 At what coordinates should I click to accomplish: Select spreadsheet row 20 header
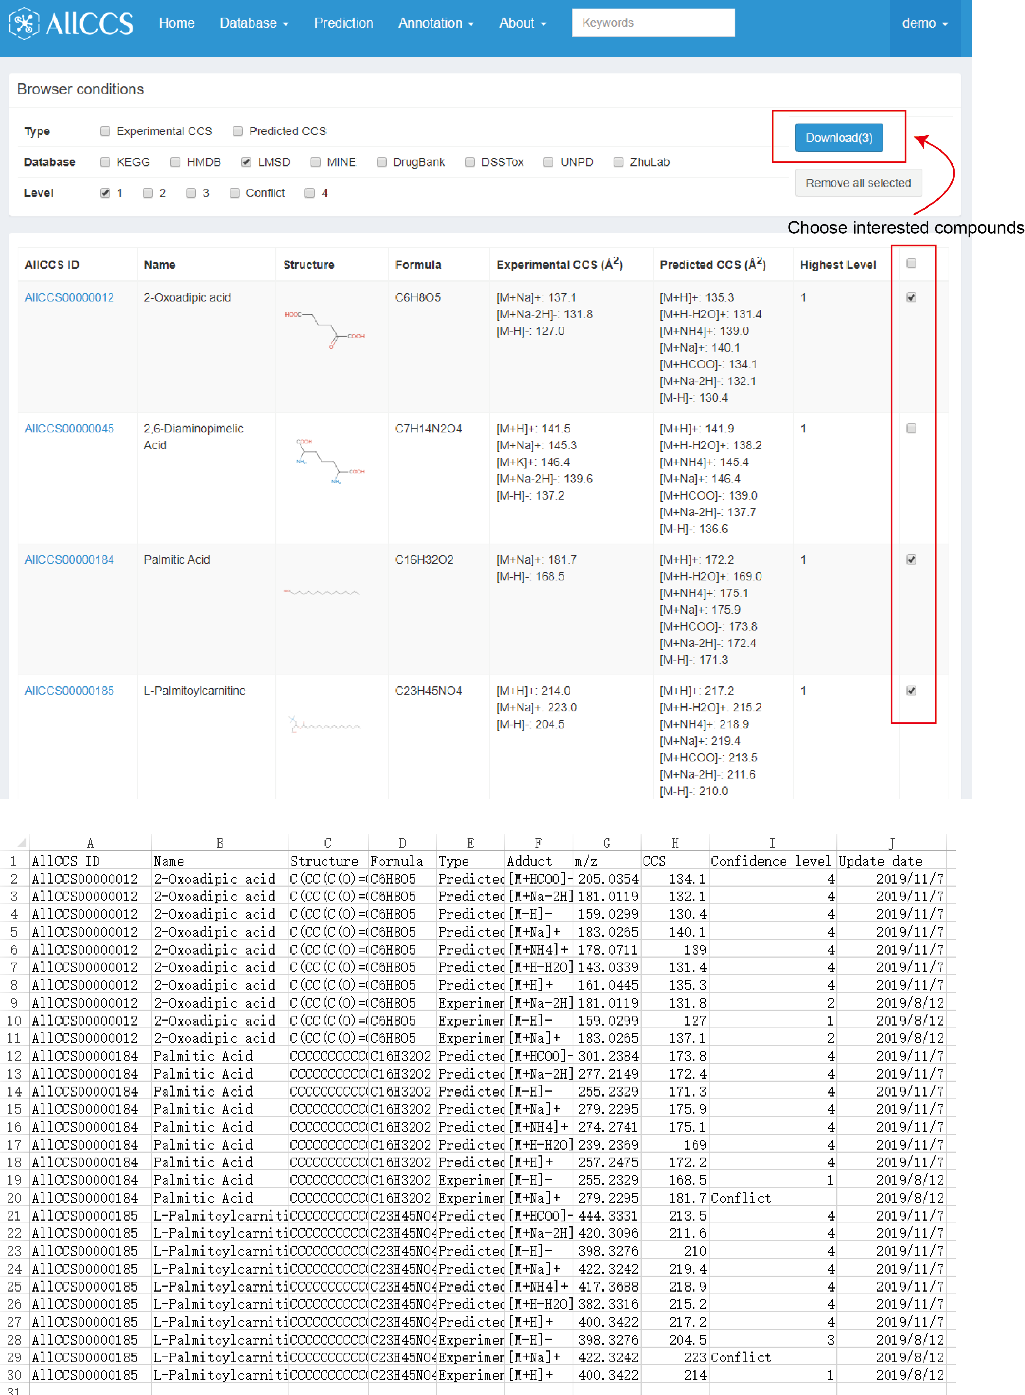[14, 1198]
